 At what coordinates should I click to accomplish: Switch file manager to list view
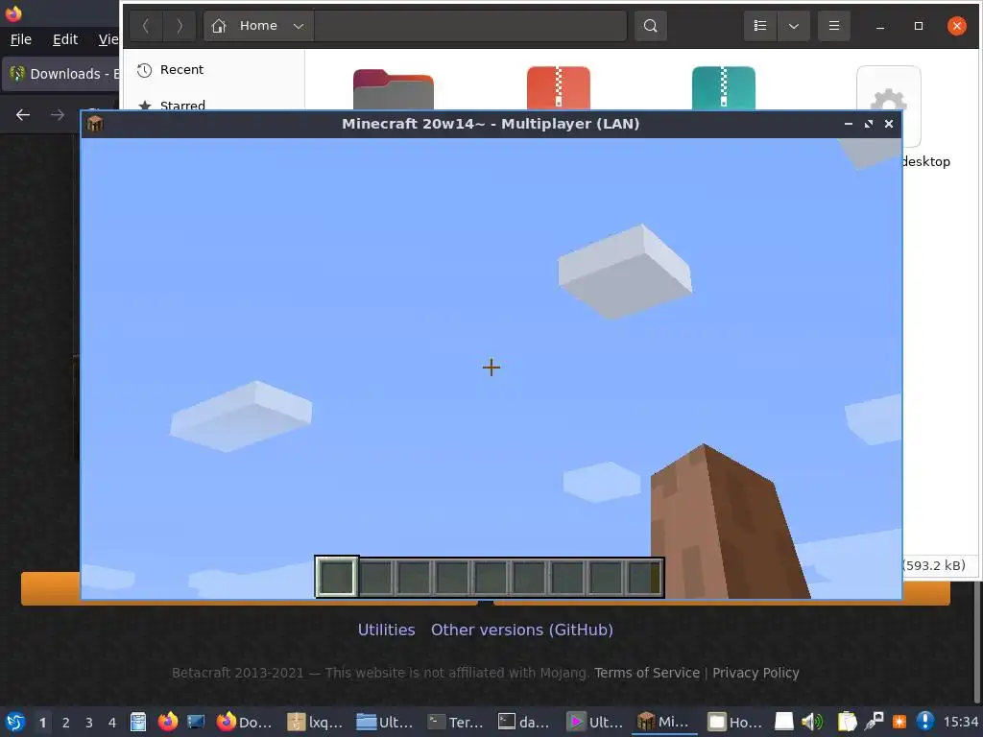click(760, 26)
